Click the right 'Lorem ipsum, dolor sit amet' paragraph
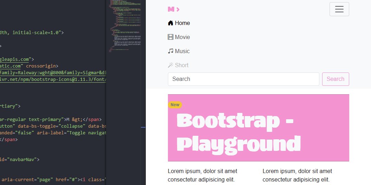371x185 pixels. (x=298, y=175)
